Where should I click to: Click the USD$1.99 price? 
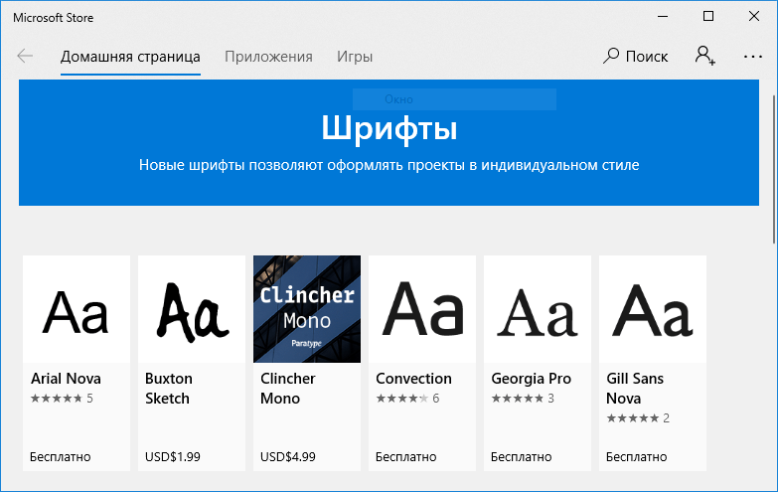coord(173,457)
